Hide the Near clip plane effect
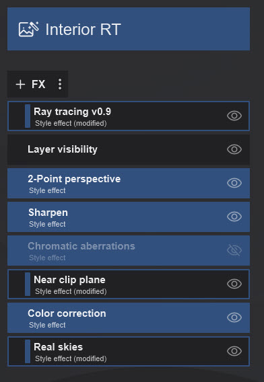Viewport: 264px width, 382px height. 234,284
